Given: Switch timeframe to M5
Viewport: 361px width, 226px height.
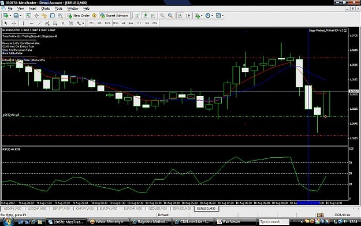Looking at the screenshot, I should [x=99, y=23].
